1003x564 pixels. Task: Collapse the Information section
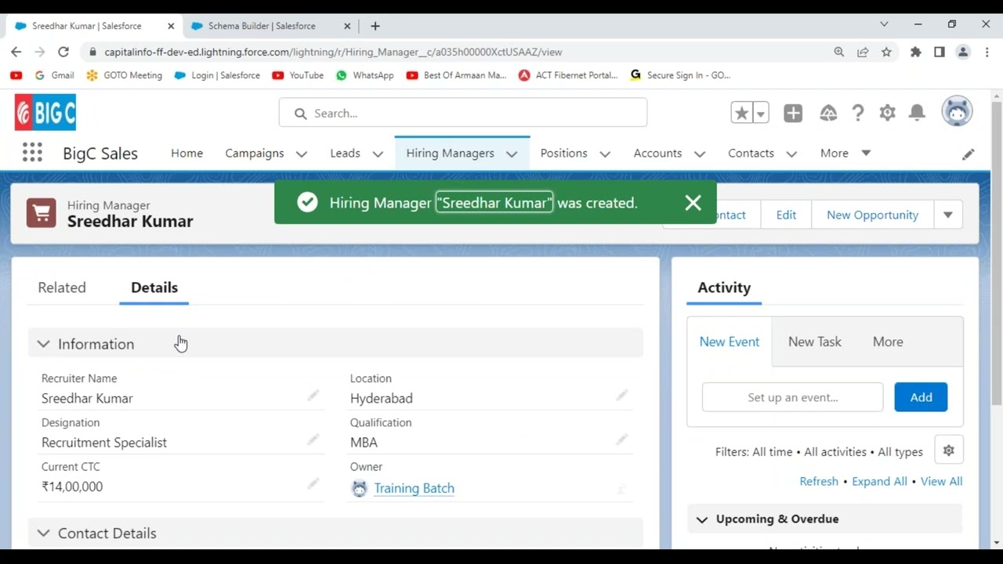point(43,344)
